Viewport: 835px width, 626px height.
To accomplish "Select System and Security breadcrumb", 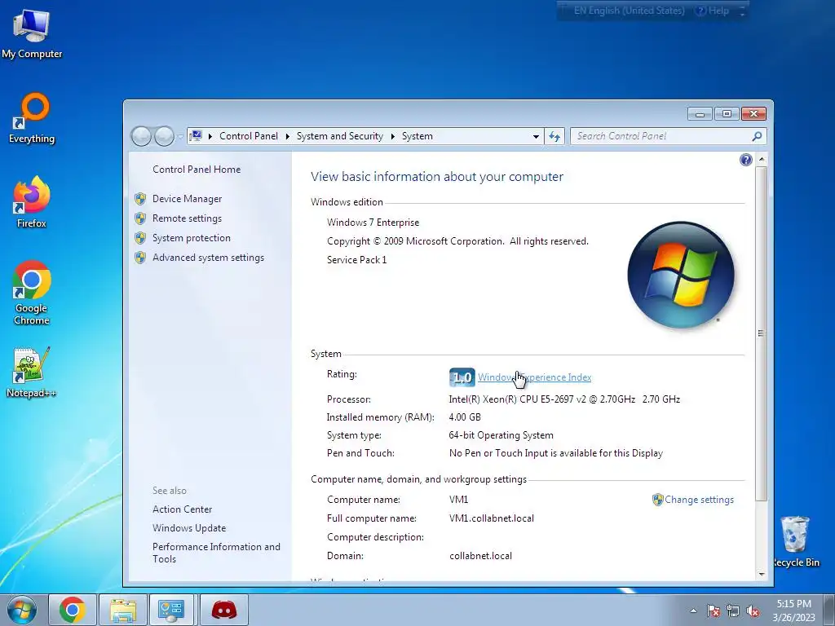I will click(340, 136).
